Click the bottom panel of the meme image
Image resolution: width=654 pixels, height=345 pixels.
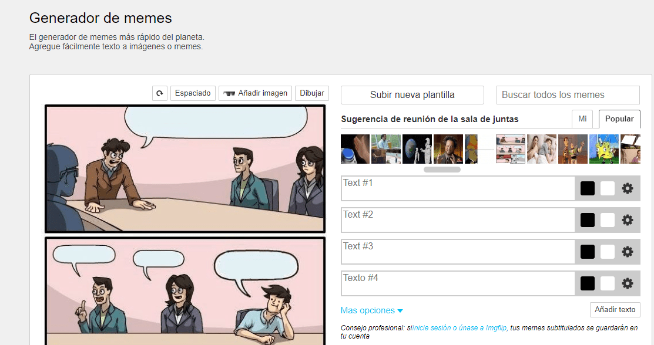(185, 291)
